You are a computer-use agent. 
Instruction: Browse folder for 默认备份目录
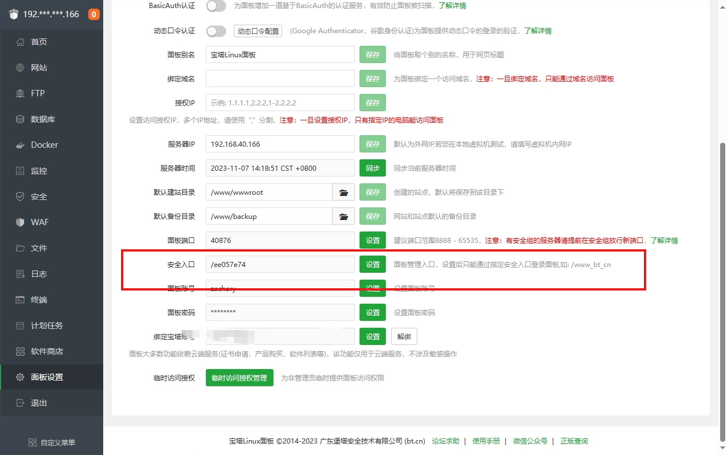(343, 217)
